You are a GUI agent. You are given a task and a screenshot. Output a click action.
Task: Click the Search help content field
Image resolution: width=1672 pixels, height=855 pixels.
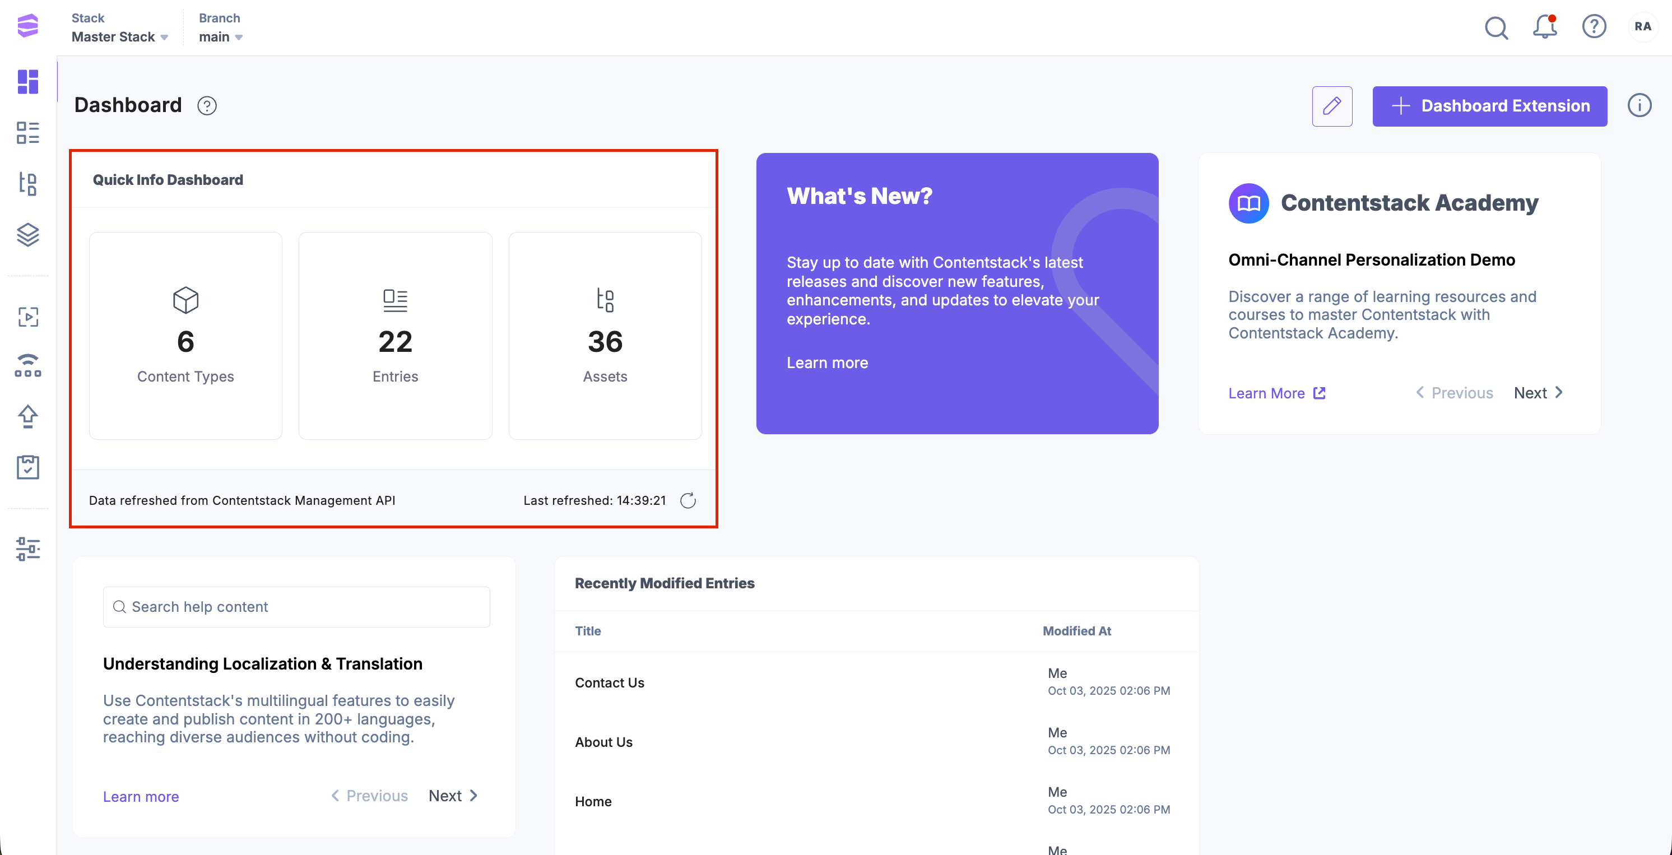296,607
